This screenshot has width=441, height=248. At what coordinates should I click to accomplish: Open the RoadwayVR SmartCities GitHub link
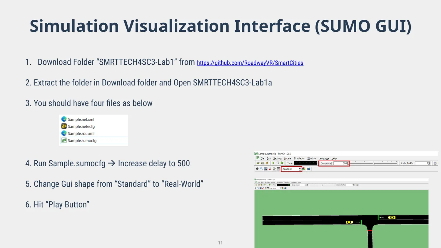coord(250,63)
